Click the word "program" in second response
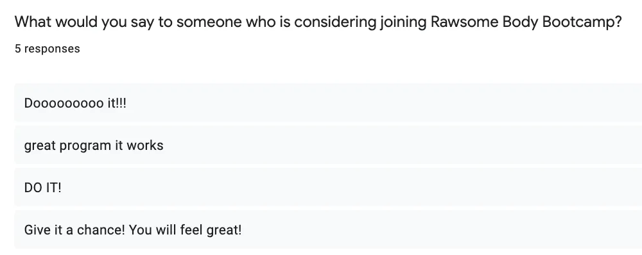642x255 pixels. (x=85, y=146)
